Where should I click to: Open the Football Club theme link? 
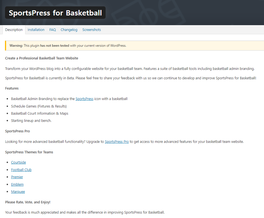[x=21, y=170]
